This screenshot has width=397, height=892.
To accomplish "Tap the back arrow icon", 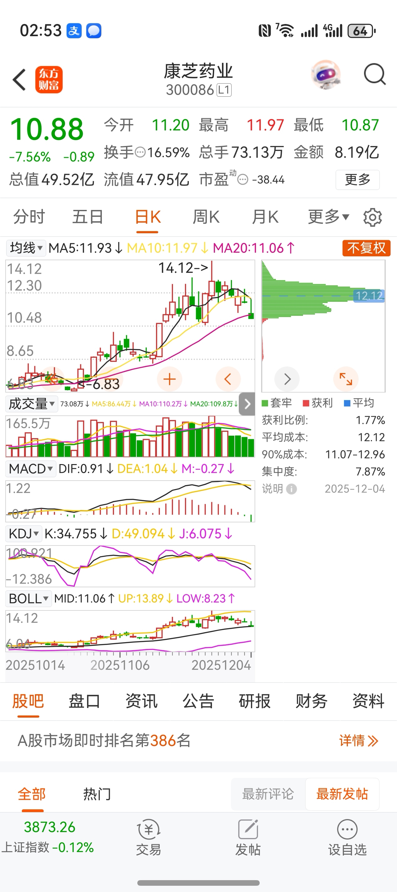I will (x=19, y=80).
